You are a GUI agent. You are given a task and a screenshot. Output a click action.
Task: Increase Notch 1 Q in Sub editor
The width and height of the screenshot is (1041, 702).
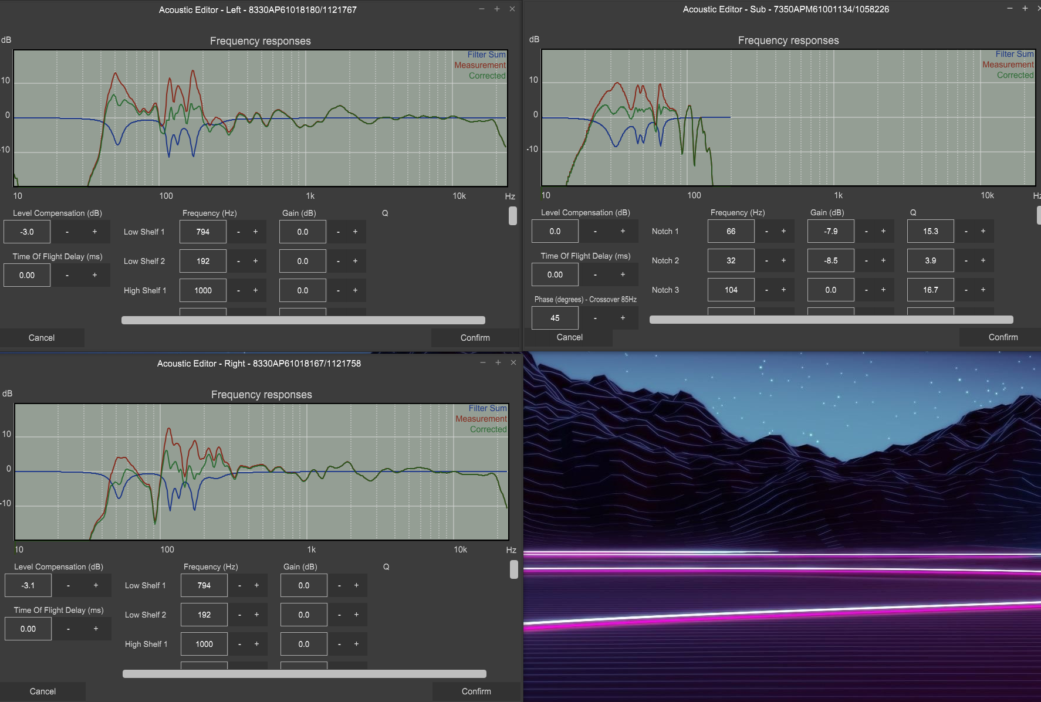(983, 231)
